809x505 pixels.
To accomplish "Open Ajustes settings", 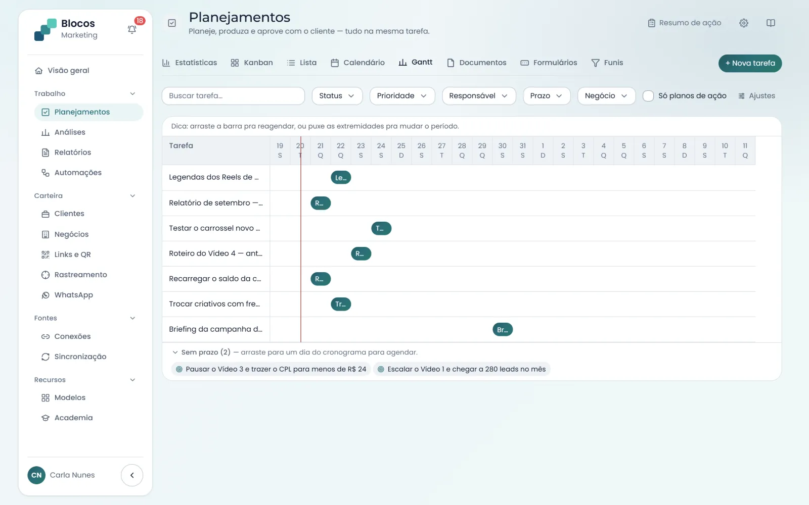I will pyautogui.click(x=756, y=96).
